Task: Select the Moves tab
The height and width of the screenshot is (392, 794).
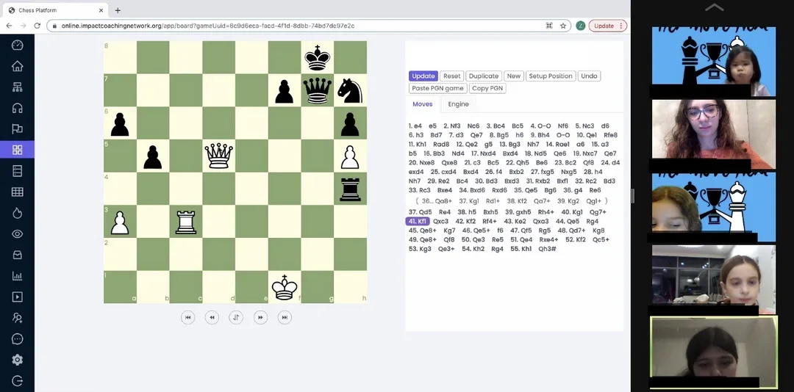Action: [422, 104]
